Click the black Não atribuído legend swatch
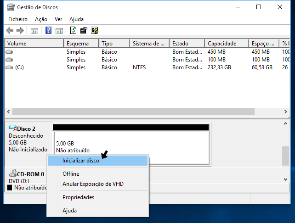 pyautogui.click(x=10, y=188)
